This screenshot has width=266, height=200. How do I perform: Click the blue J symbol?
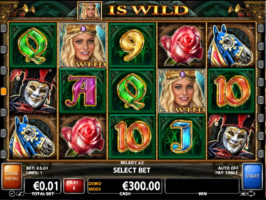[182, 137]
